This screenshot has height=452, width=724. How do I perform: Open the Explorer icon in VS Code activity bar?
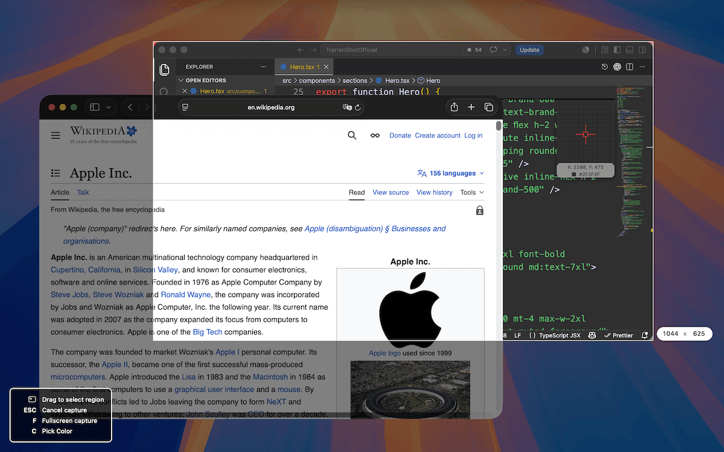164,70
